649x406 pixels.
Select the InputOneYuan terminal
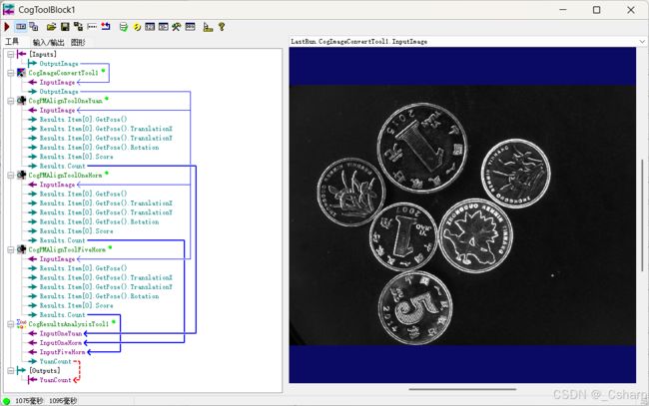pyautogui.click(x=61, y=333)
